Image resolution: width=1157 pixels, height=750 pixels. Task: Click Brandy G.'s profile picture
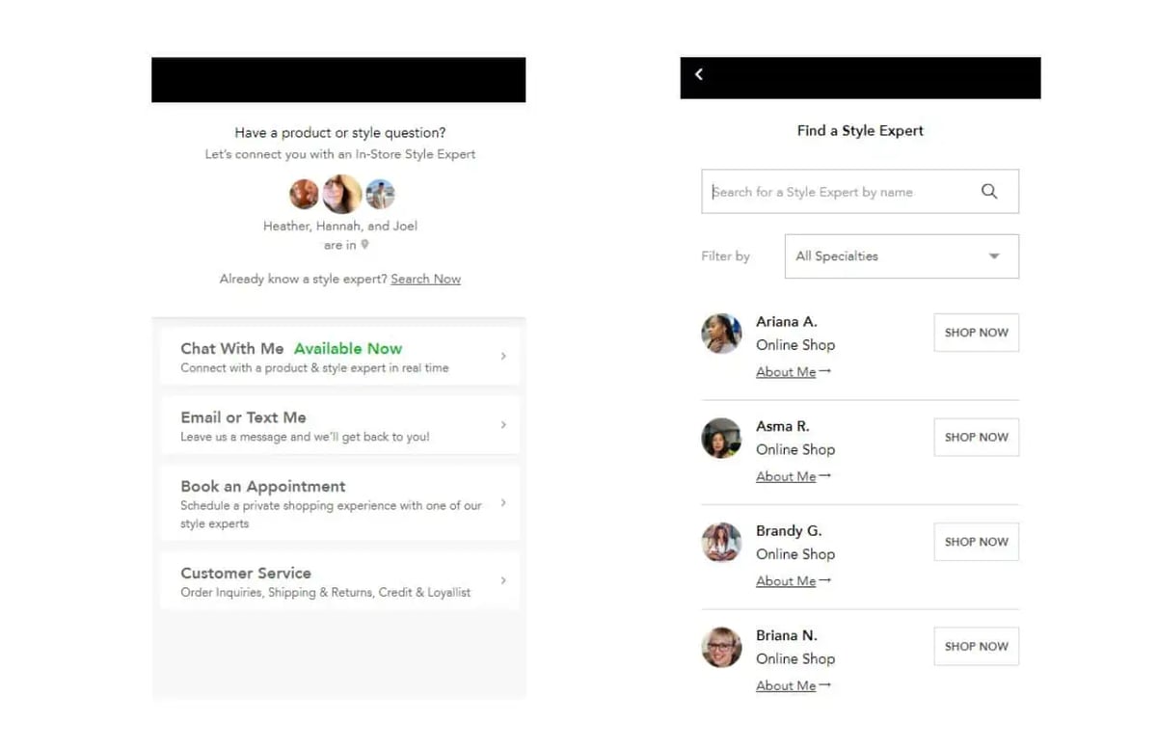[721, 543]
